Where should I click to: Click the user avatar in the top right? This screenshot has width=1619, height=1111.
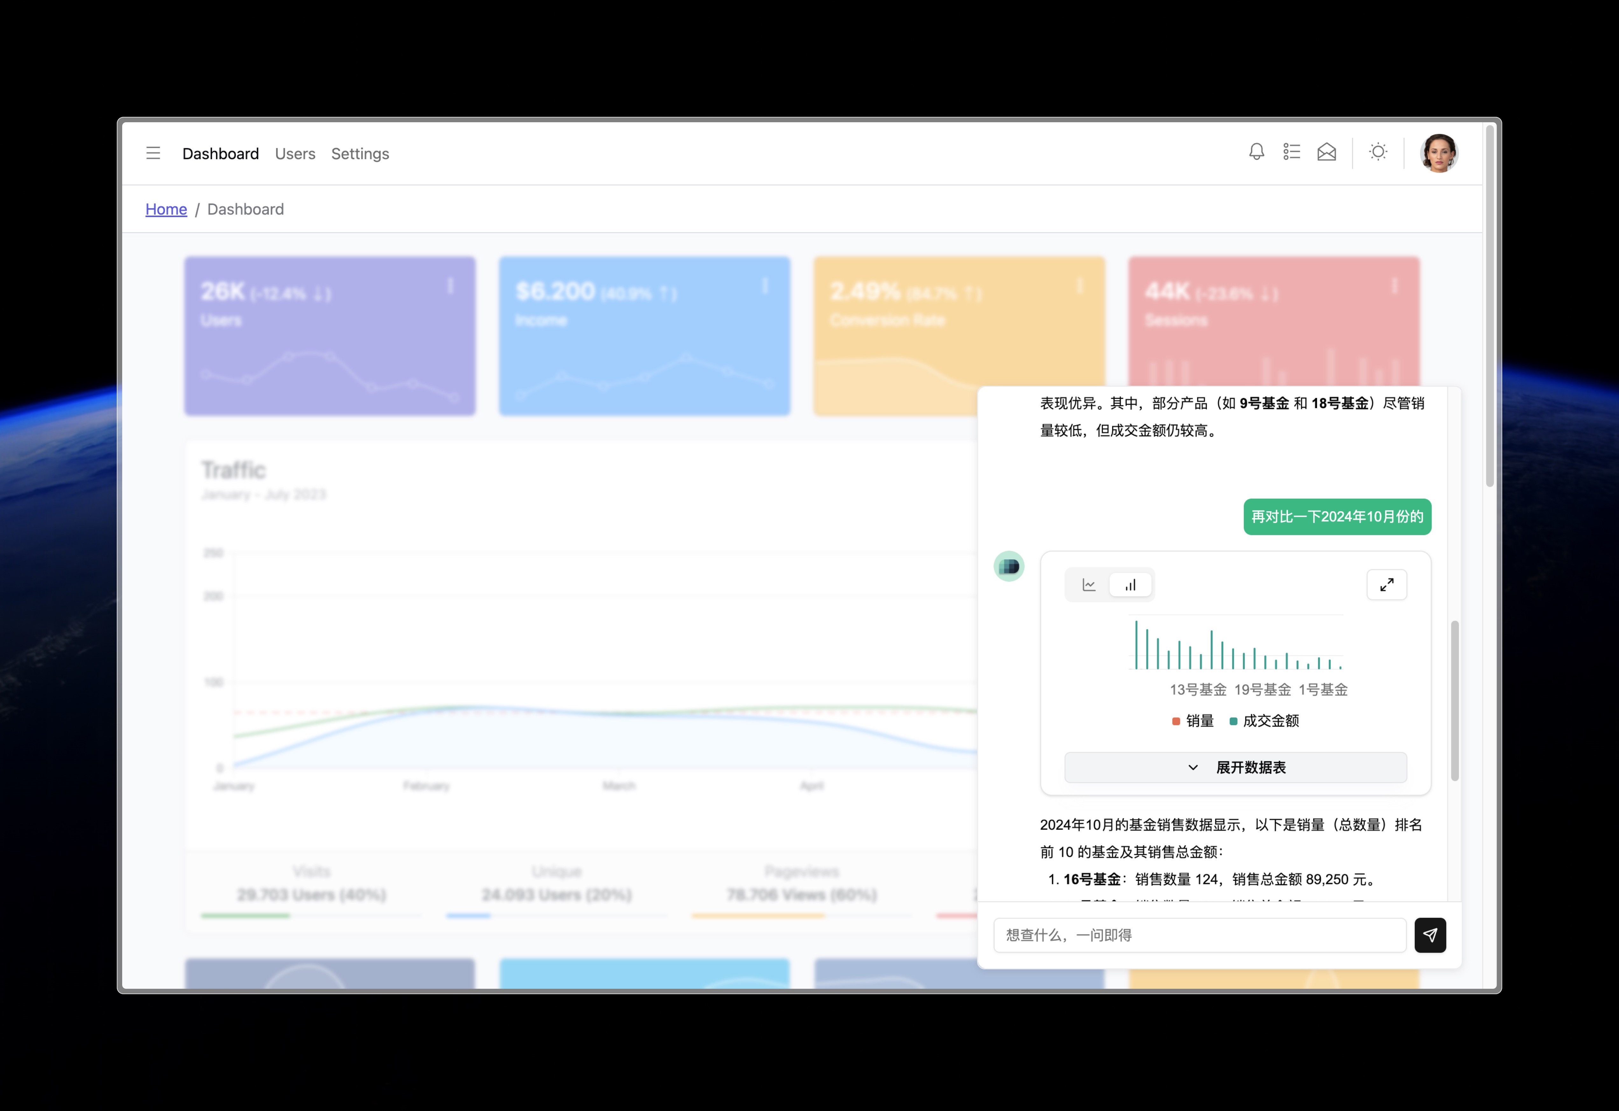(x=1439, y=152)
